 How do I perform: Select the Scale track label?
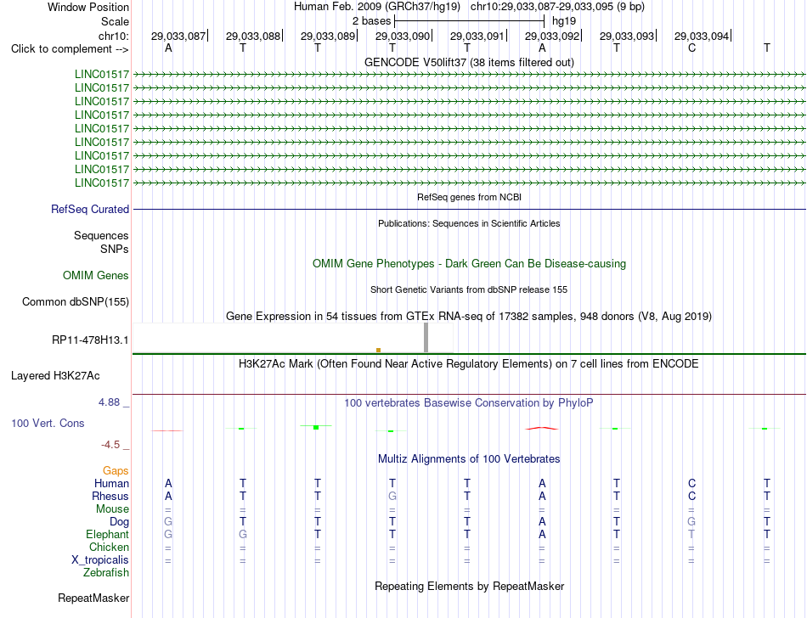coord(115,21)
